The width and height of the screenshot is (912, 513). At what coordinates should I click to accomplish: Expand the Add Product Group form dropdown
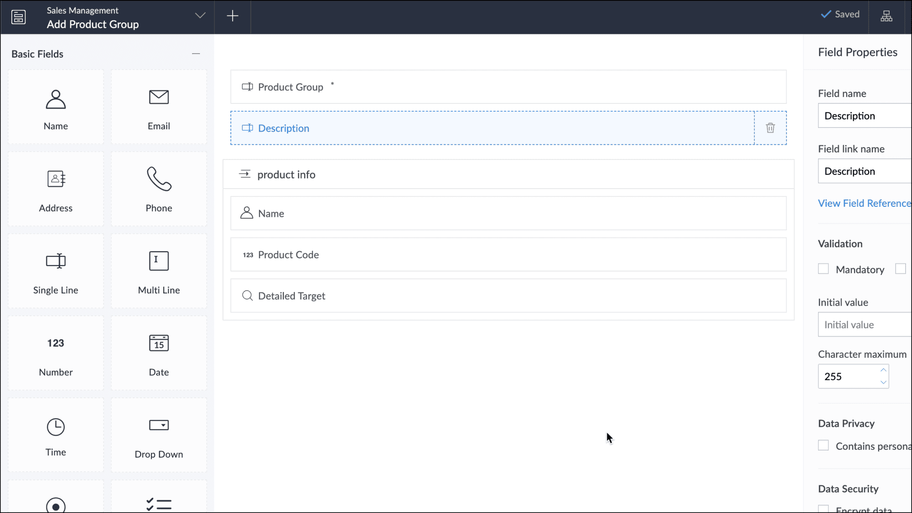200,16
